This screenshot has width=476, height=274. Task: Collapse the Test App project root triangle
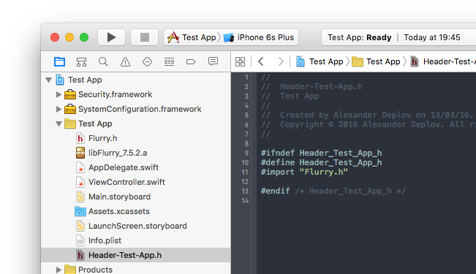(x=48, y=80)
